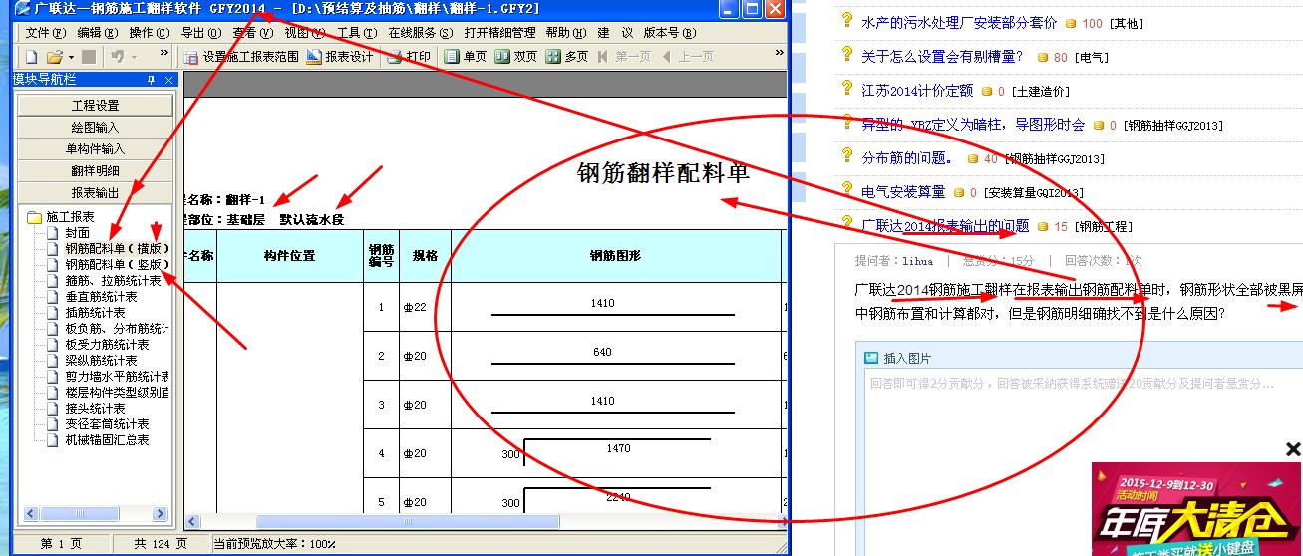1303x556 pixels.
Task: Open the 工具(T) menu
Action: click(x=357, y=33)
